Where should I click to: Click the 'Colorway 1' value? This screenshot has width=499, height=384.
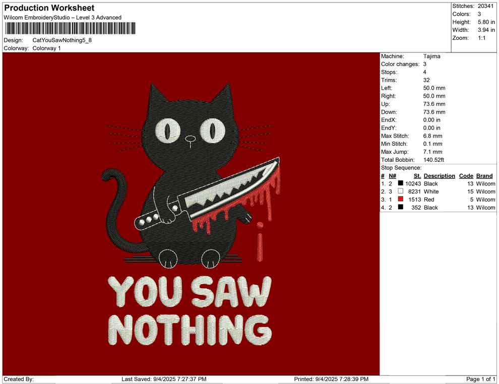click(46, 48)
